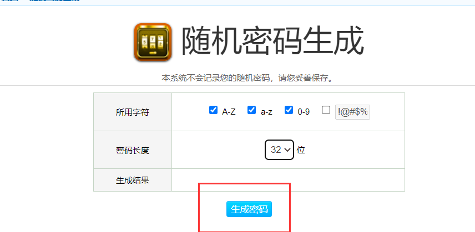The width and height of the screenshot is (475, 232).
Task: Open the 32 password length dropdown
Action: 279,149
